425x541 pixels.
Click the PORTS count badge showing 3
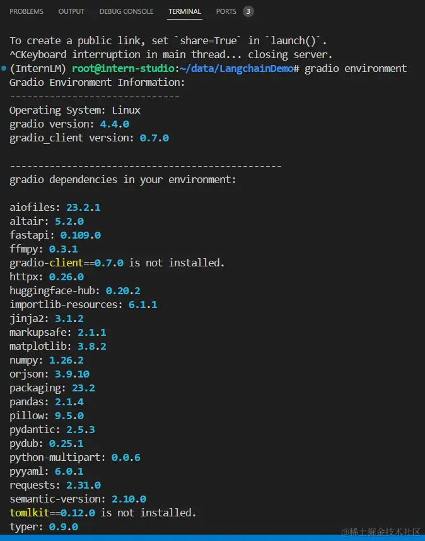[x=248, y=11]
